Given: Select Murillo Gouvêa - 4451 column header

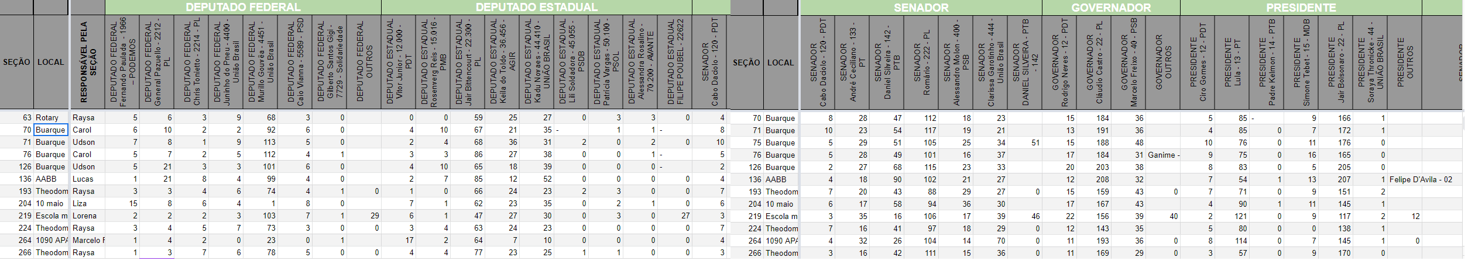Looking at the screenshot, I should click(260, 62).
